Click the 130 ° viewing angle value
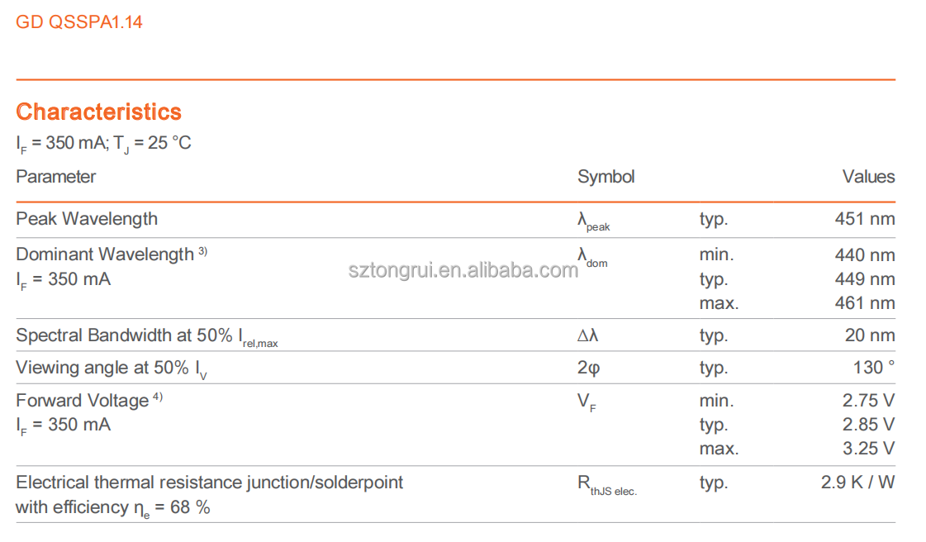The width and height of the screenshot is (926, 542). click(x=874, y=368)
